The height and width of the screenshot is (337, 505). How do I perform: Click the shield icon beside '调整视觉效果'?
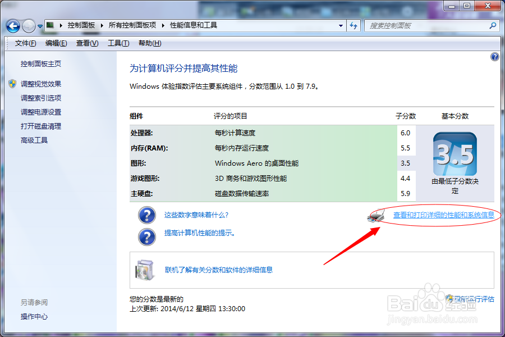pos(11,84)
